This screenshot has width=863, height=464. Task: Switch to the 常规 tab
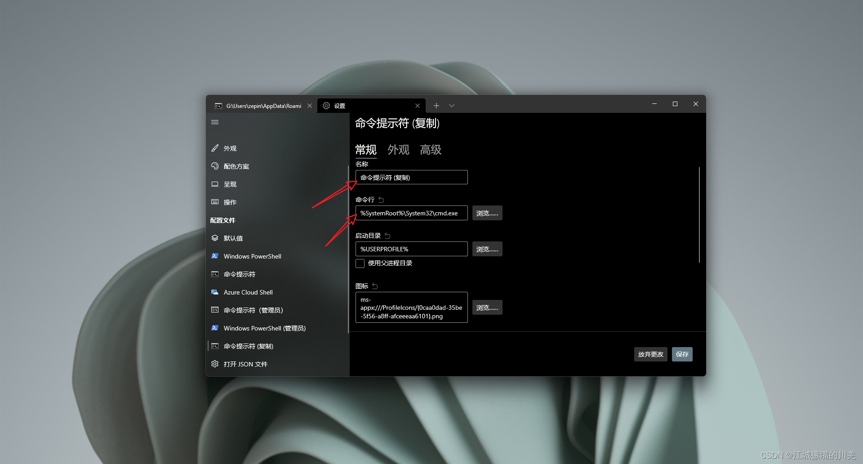[x=366, y=150]
